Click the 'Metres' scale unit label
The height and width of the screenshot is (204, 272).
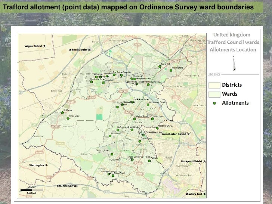(32, 193)
